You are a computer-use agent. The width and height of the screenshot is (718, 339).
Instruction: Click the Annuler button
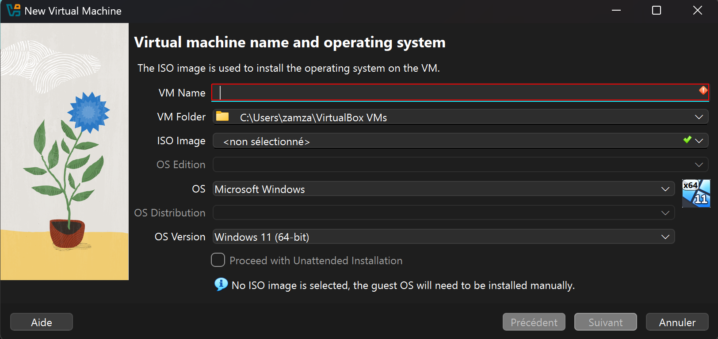click(677, 322)
